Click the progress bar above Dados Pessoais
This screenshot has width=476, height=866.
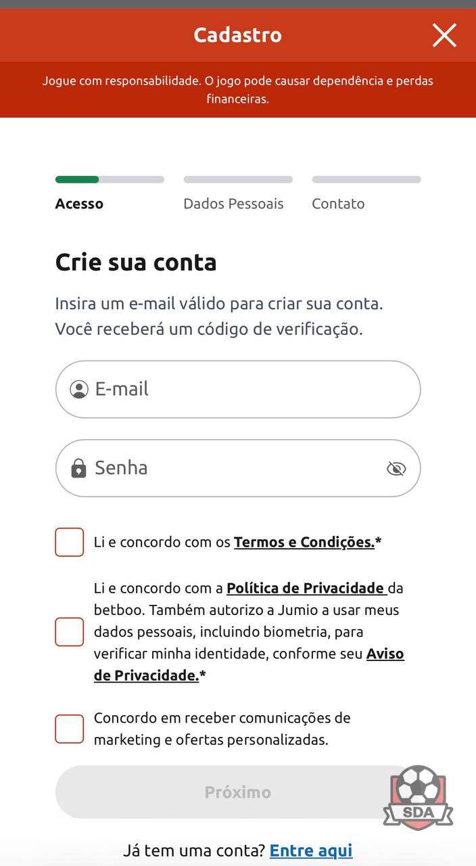(x=238, y=180)
